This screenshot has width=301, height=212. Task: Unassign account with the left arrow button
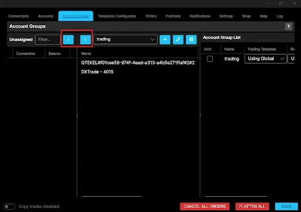(x=85, y=39)
